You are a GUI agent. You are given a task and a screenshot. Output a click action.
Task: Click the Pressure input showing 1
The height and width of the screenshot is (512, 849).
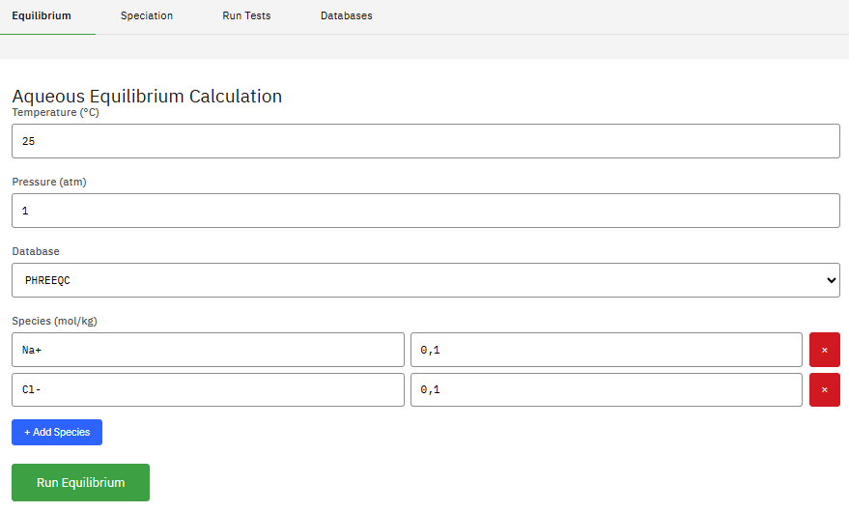tap(425, 211)
